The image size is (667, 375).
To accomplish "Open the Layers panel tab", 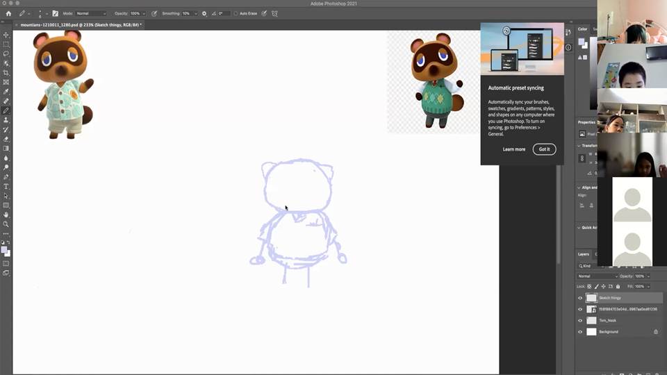I will [583, 254].
